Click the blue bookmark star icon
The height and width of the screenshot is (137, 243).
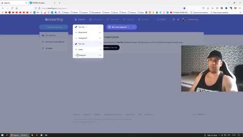184,8
